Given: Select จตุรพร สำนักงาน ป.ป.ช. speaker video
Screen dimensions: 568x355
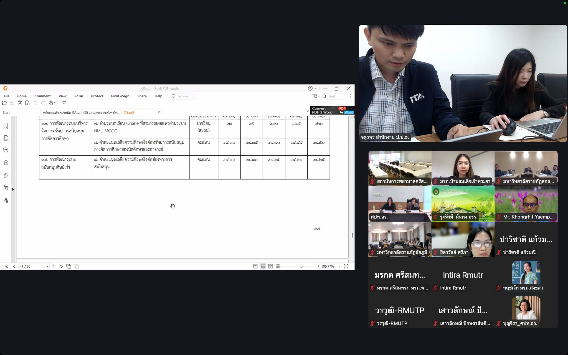Looking at the screenshot, I should coord(463,83).
